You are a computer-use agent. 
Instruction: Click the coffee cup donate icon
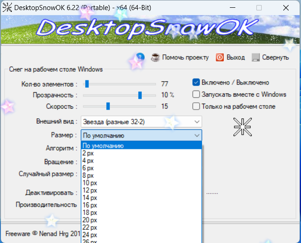[156, 57]
